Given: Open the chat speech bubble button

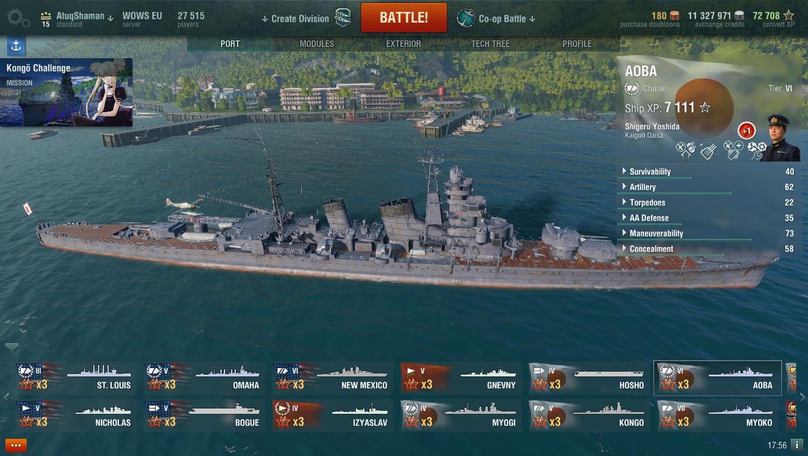Looking at the screenshot, I should (x=15, y=445).
